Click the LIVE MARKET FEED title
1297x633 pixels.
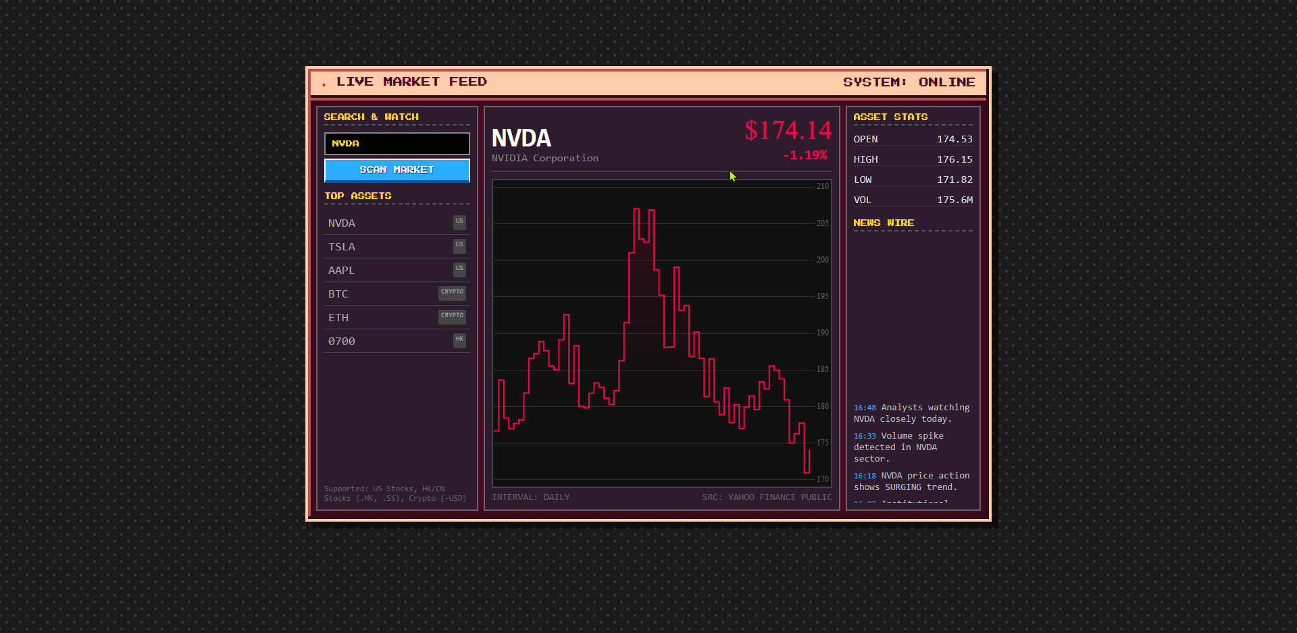[x=412, y=82]
